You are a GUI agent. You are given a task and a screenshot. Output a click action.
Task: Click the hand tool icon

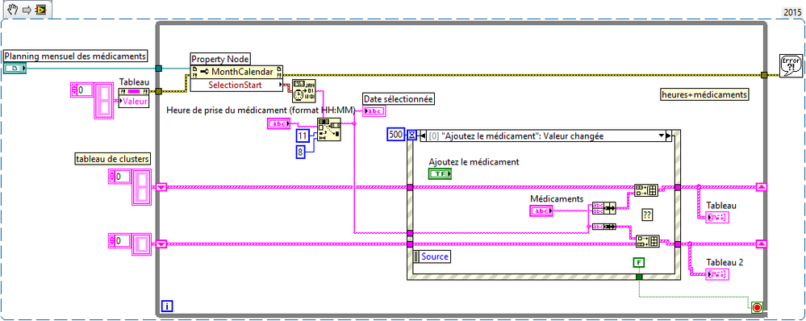(x=14, y=9)
